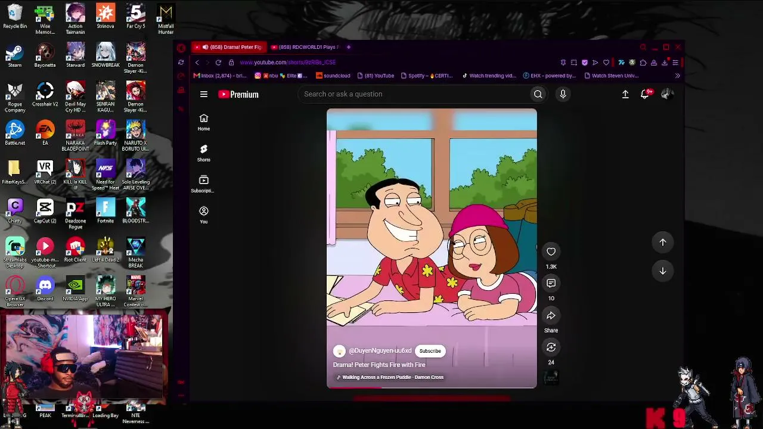Like the Short with the heart icon
The image size is (763, 429).
coord(551,251)
